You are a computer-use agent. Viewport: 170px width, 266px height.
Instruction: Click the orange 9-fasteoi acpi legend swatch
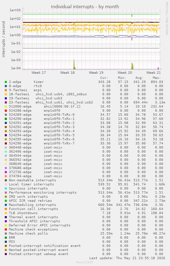(x=6, y=90)
